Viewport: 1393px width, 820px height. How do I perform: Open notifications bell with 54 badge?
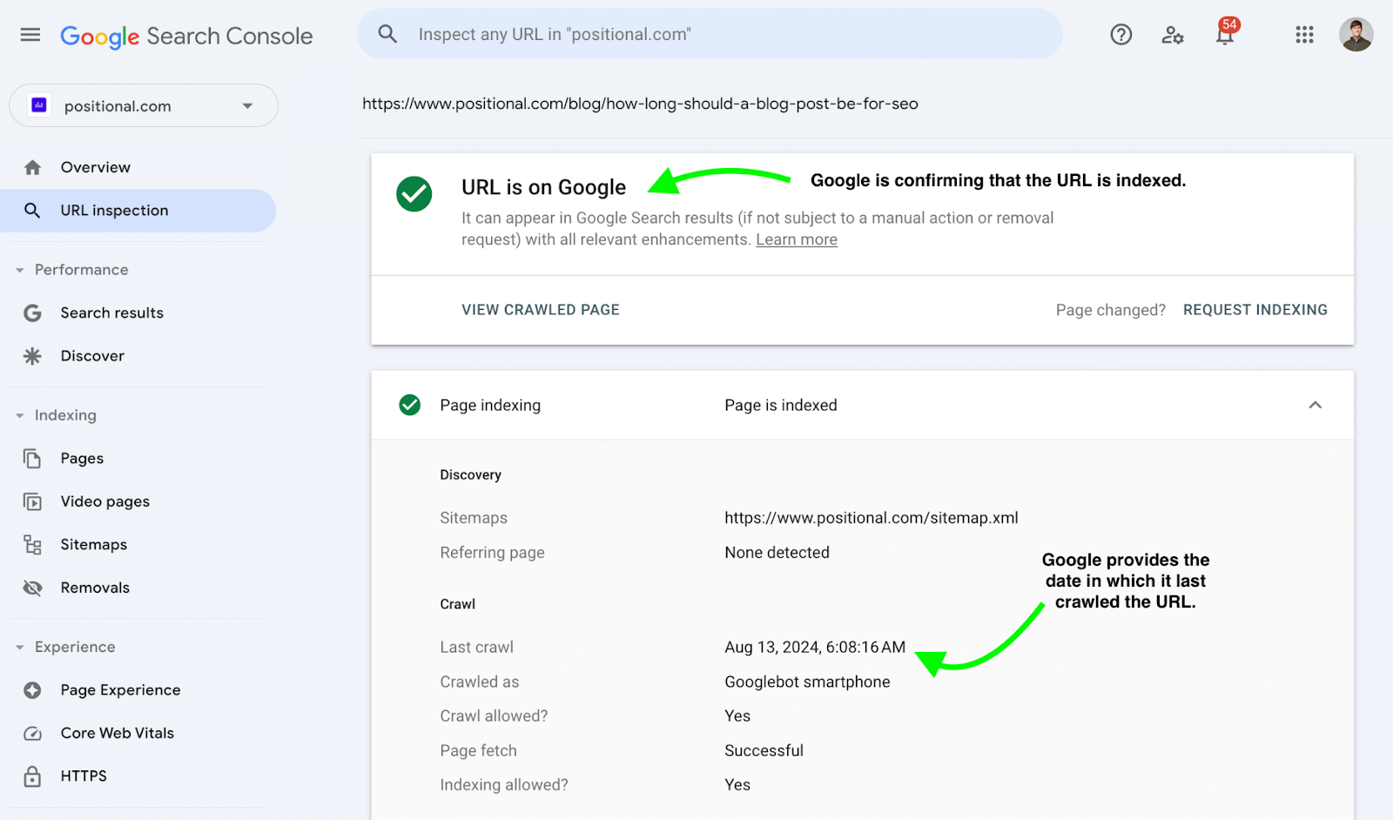(1226, 33)
